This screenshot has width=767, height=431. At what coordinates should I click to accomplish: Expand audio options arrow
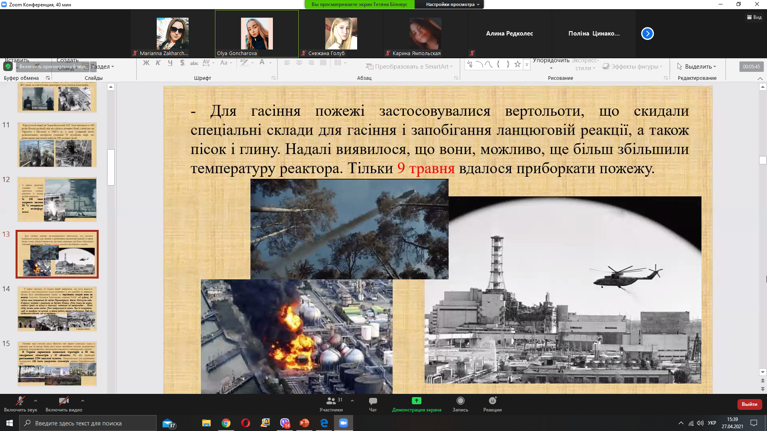pos(36,401)
